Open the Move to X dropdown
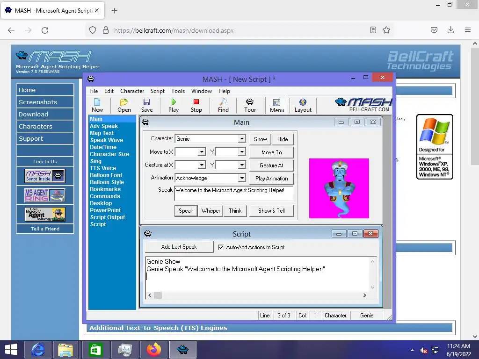 click(x=202, y=152)
